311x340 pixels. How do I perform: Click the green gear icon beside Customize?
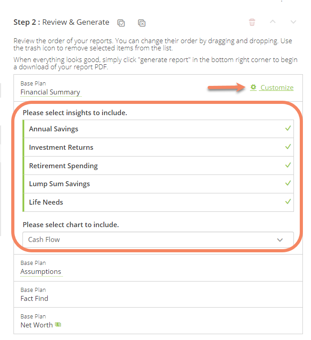coord(253,87)
